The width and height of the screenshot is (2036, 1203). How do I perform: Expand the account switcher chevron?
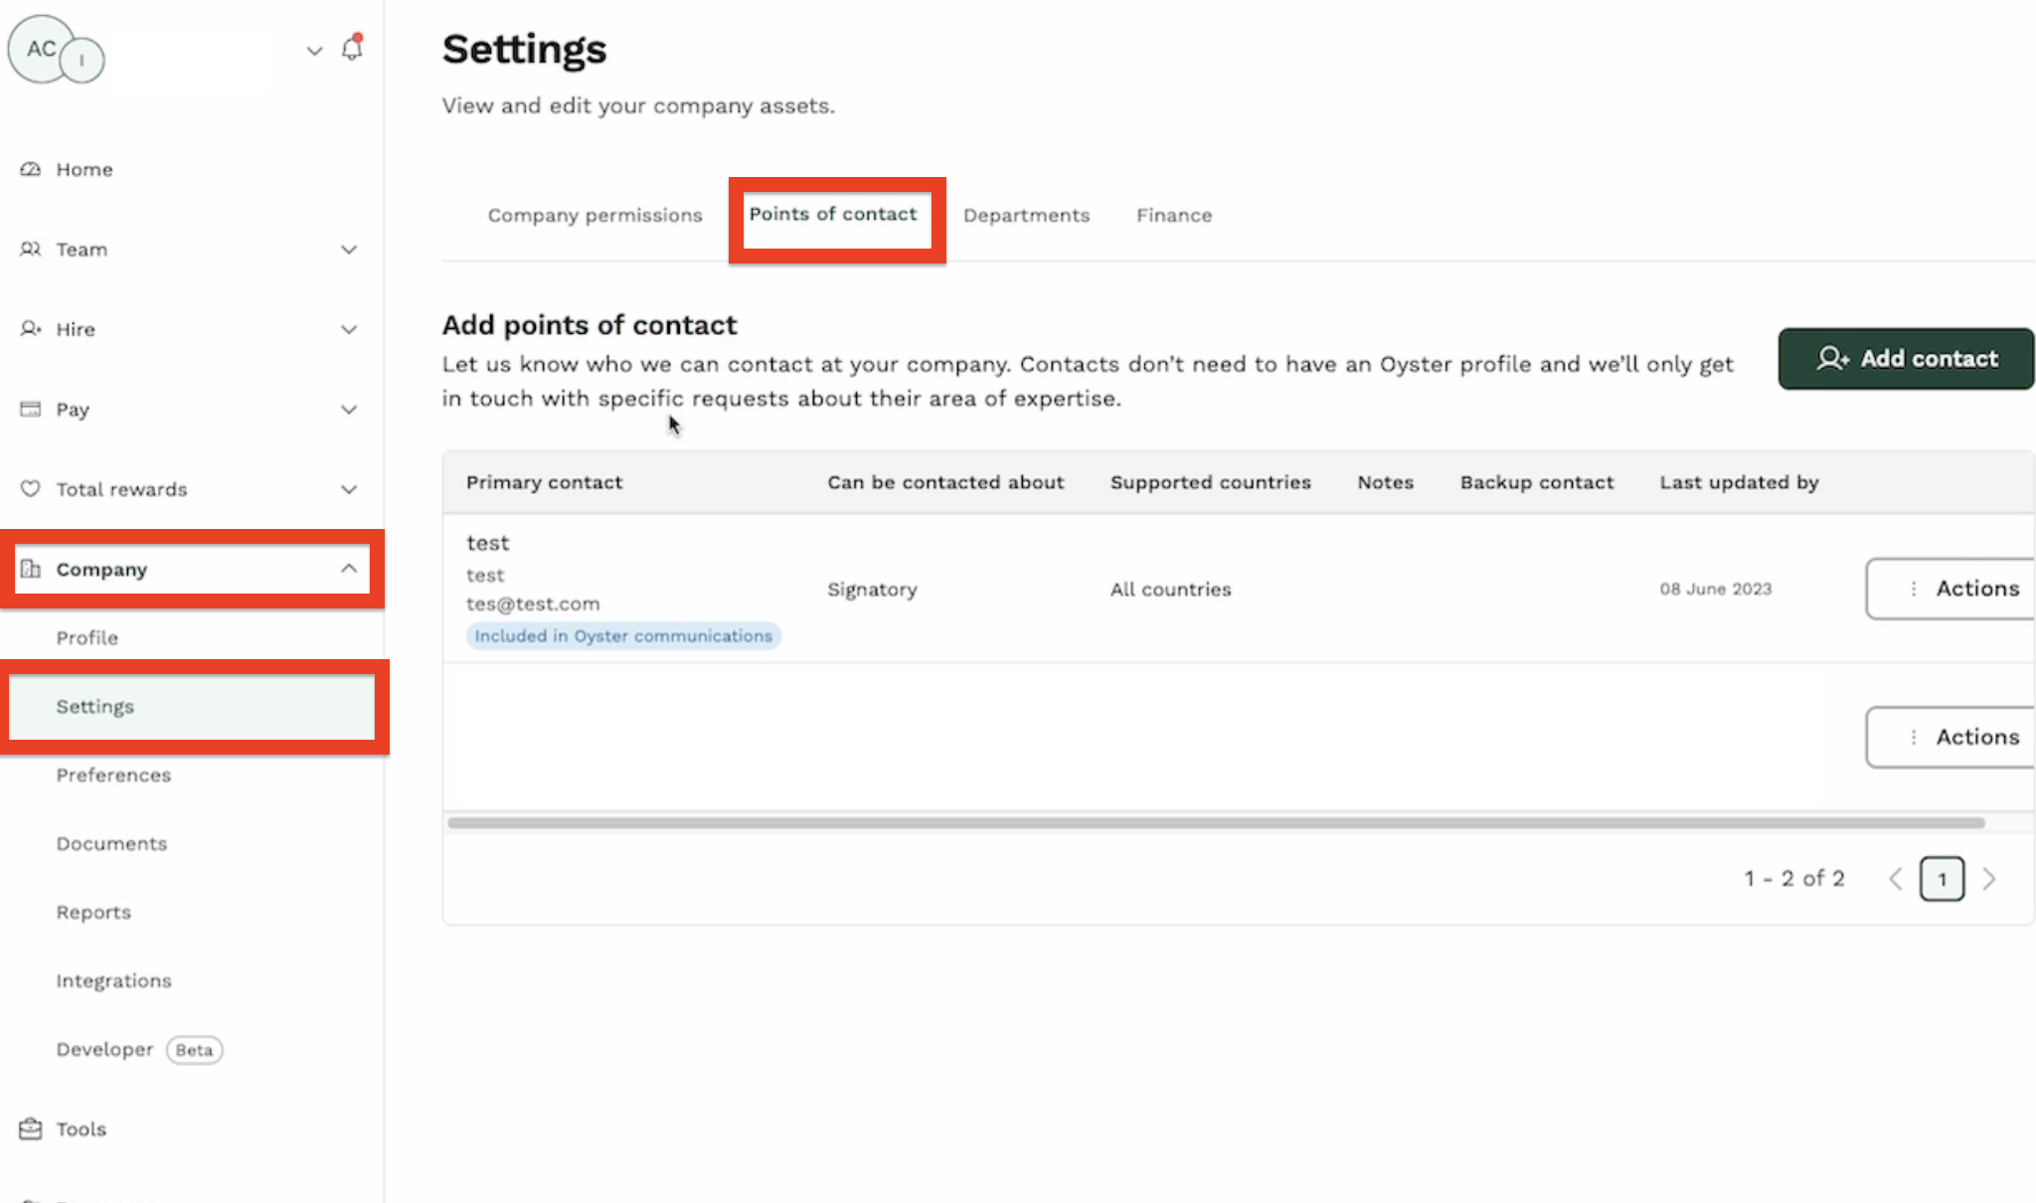(x=314, y=51)
